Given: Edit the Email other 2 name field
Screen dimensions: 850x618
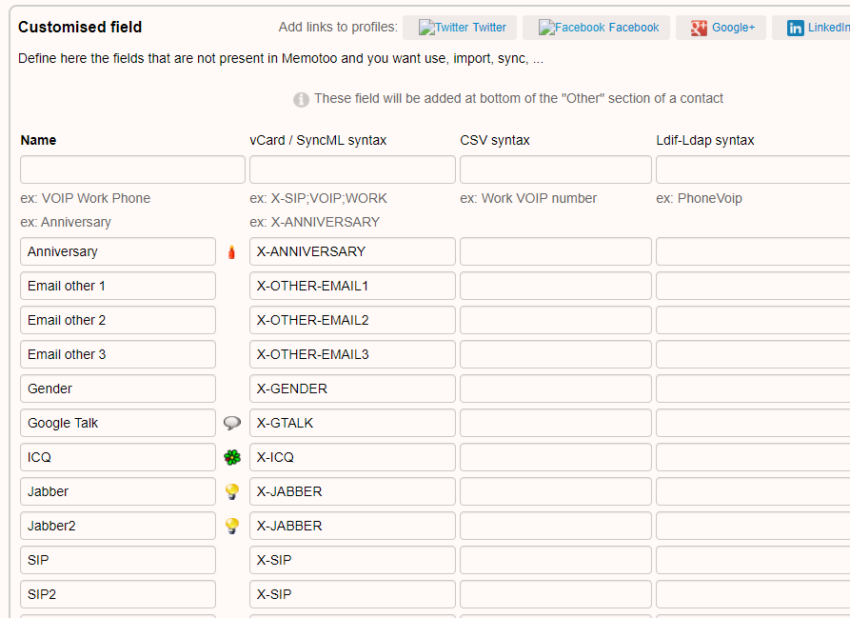Looking at the screenshot, I should tap(118, 320).
